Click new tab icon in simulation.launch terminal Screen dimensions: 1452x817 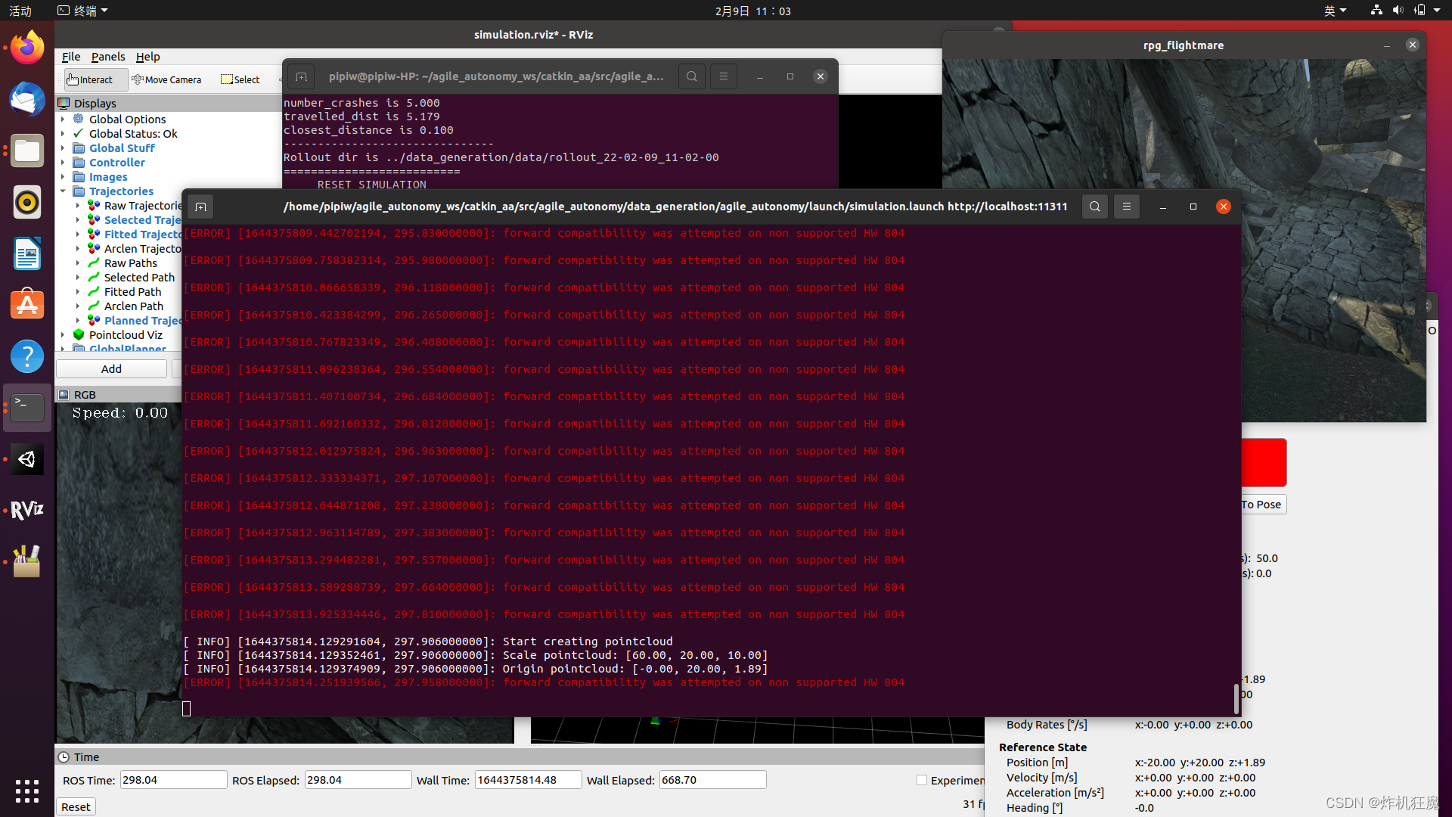coord(200,207)
